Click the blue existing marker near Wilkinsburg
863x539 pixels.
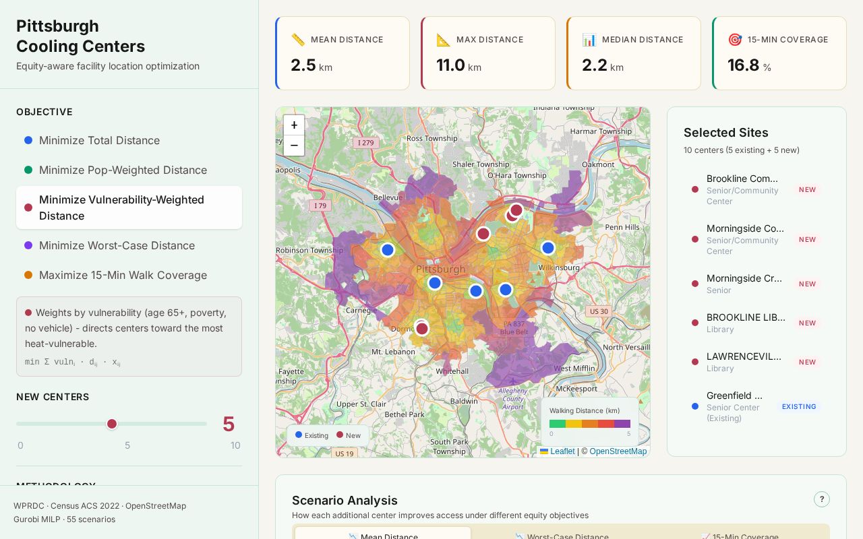548,248
